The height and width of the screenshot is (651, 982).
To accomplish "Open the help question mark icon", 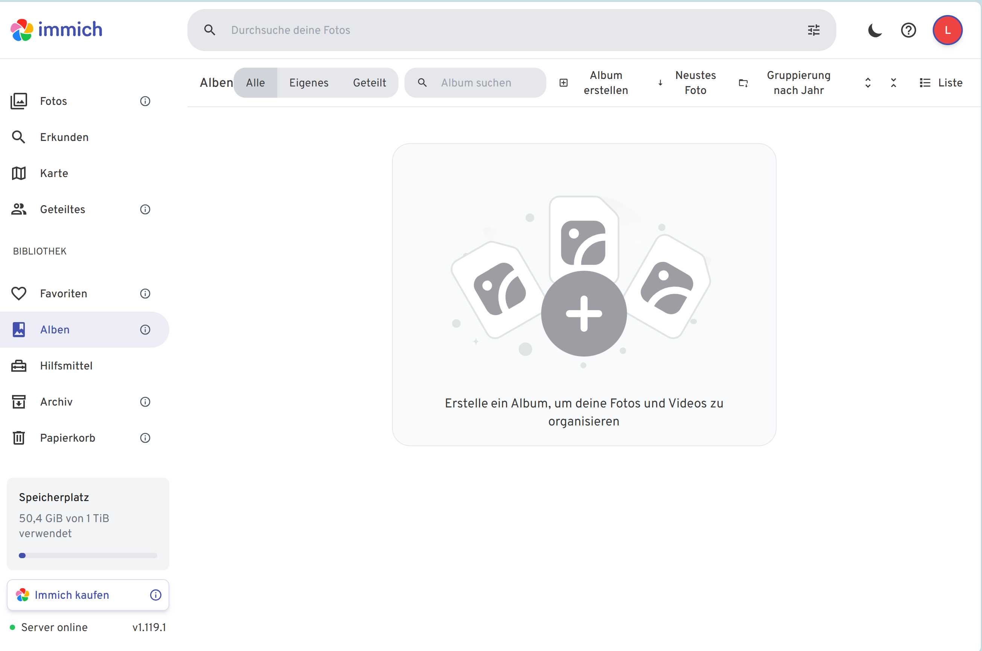I will [908, 30].
